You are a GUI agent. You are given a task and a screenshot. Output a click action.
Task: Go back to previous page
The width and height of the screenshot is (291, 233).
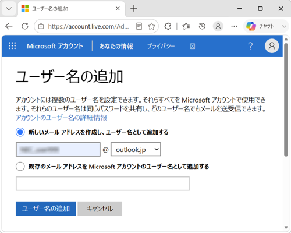[9, 26]
